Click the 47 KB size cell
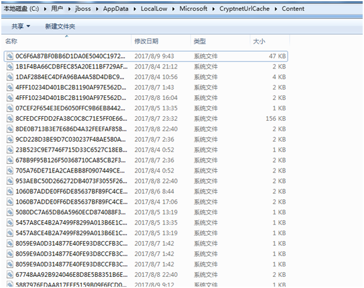The image size is (364, 288). point(277,56)
